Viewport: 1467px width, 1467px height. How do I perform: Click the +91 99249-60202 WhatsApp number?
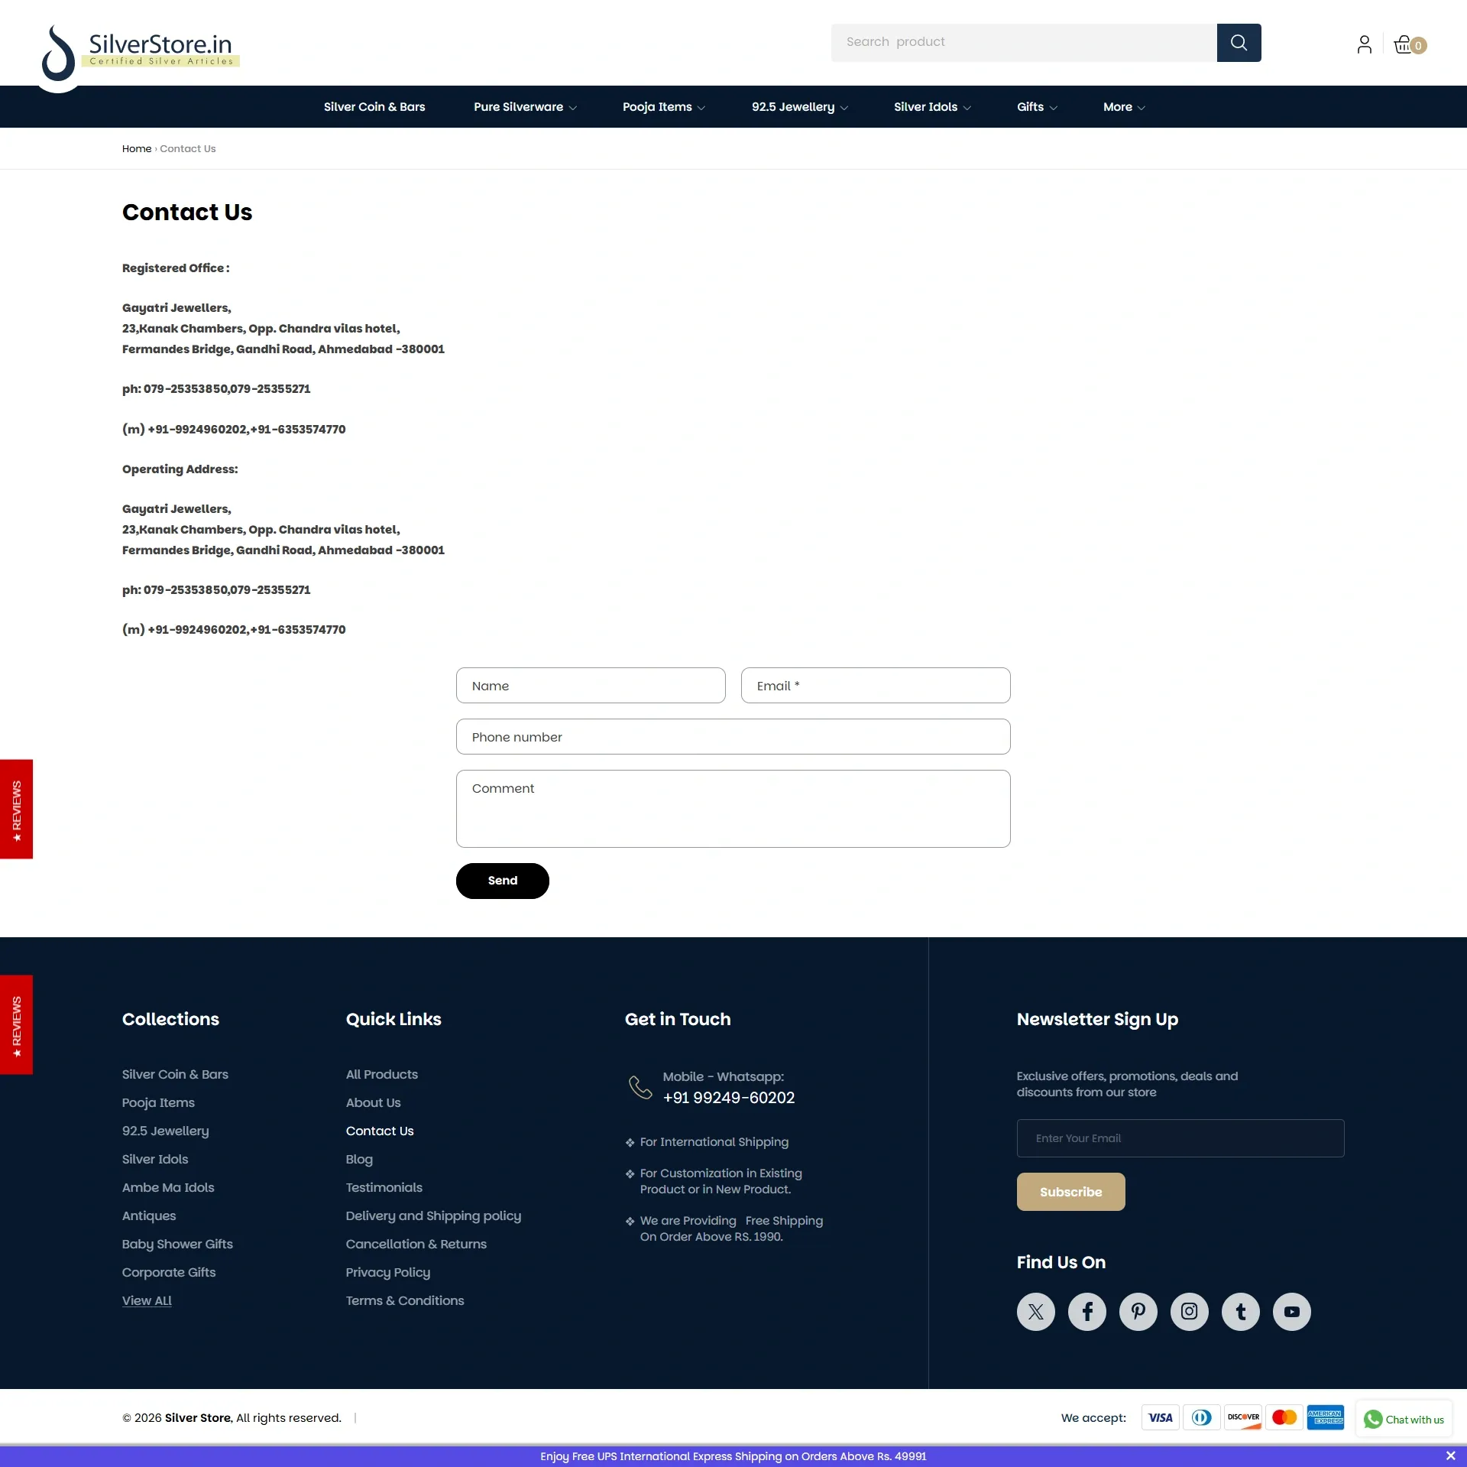pyautogui.click(x=729, y=1098)
